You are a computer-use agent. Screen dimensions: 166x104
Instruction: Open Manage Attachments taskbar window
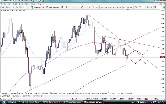(x=73, y=102)
